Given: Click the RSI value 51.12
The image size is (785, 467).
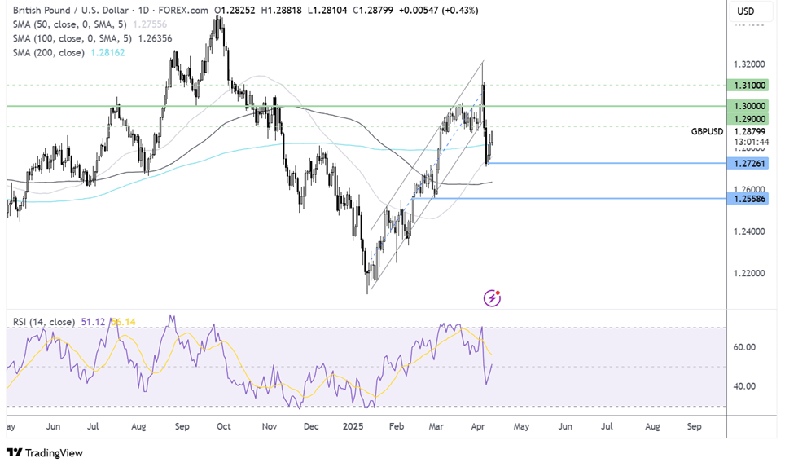Looking at the screenshot, I should 93,322.
